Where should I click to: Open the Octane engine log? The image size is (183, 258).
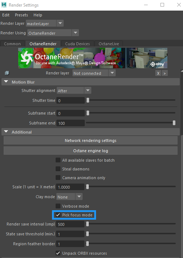(x=91, y=151)
